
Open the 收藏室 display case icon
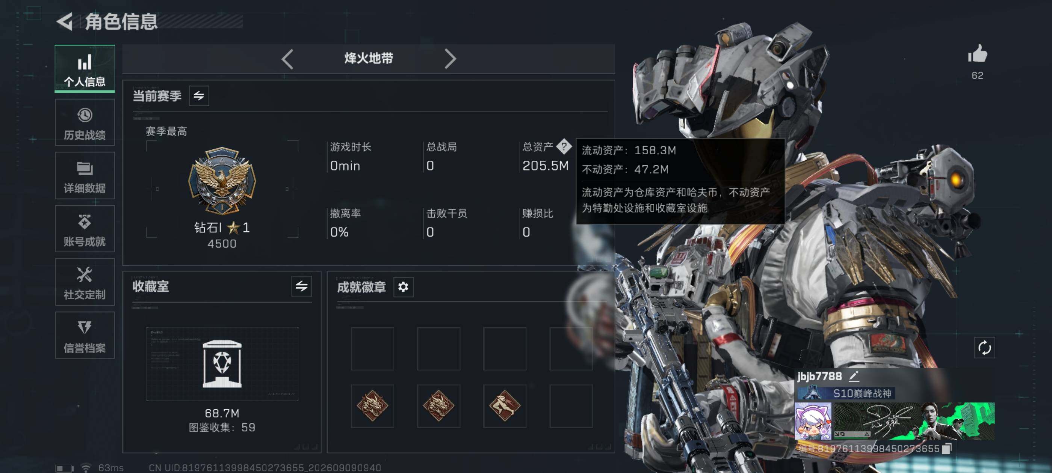coord(222,364)
